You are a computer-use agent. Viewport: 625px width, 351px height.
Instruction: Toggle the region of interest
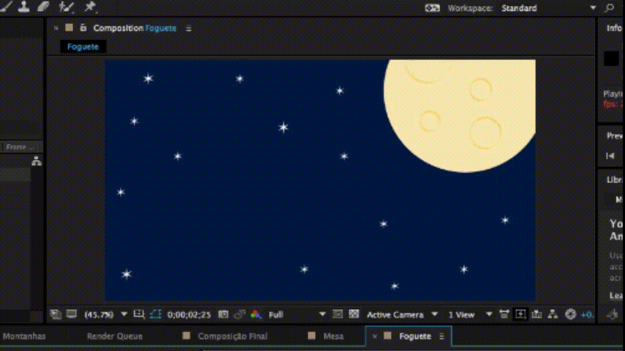[338, 314]
